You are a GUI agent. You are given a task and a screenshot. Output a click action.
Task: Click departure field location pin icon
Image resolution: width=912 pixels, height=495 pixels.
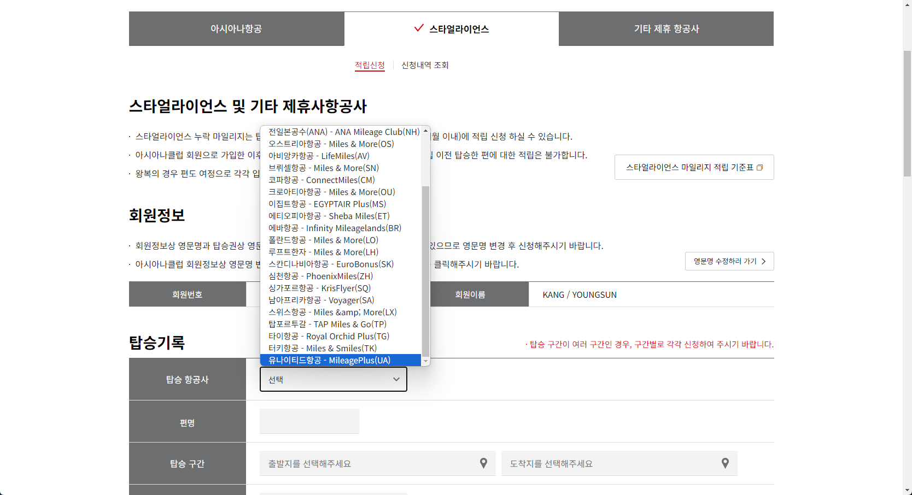click(483, 463)
